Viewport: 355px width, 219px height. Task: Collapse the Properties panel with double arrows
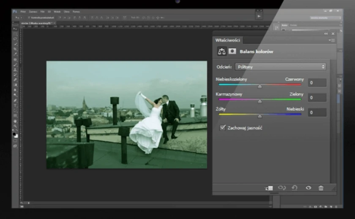point(326,33)
